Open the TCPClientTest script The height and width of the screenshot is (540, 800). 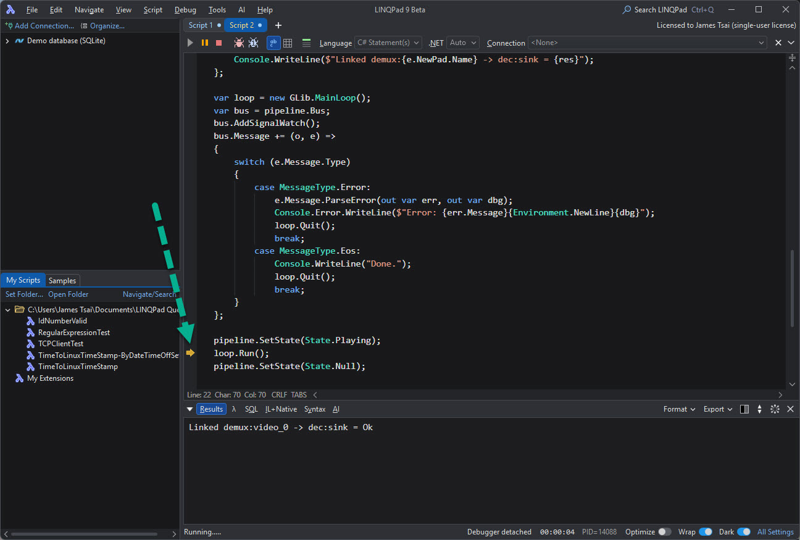click(x=60, y=344)
